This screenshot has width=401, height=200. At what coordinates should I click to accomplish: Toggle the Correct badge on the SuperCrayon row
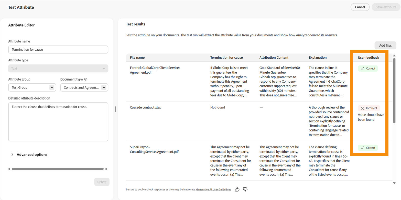click(x=368, y=148)
